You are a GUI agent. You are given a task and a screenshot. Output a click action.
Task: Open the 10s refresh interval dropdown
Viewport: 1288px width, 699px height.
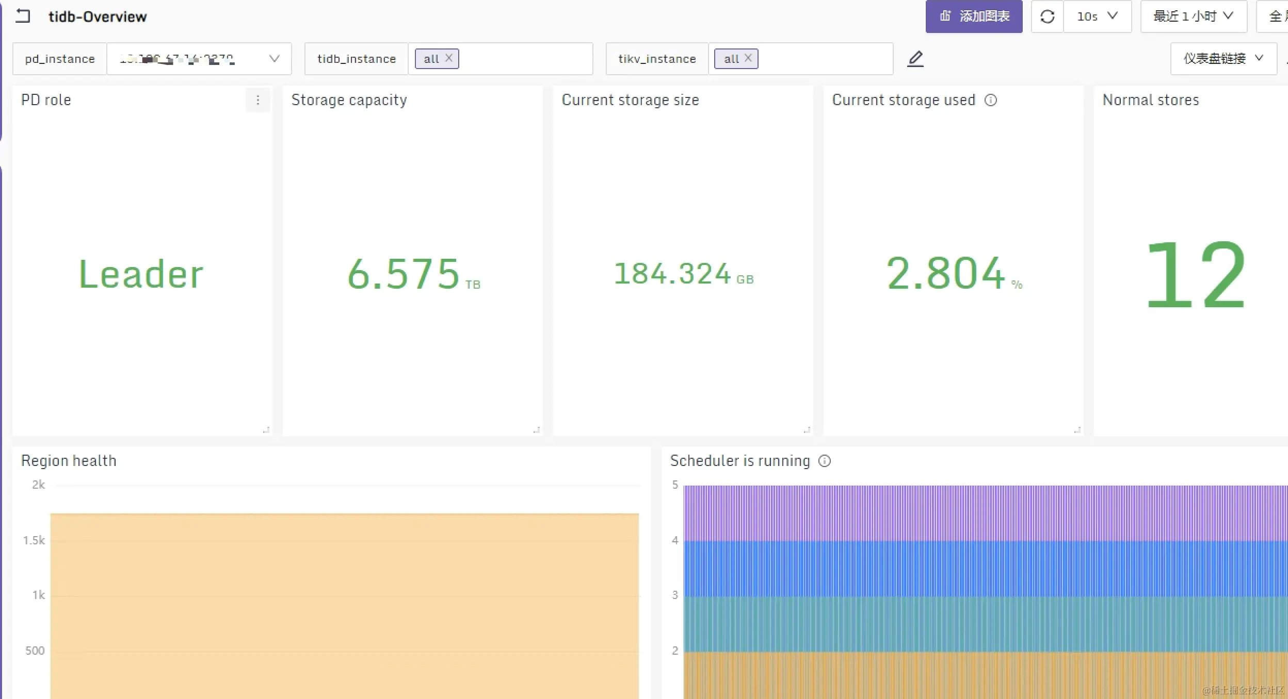(x=1097, y=16)
